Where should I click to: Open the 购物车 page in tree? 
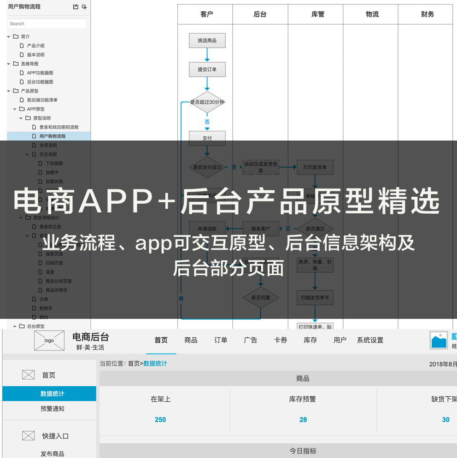pyautogui.click(x=46, y=308)
